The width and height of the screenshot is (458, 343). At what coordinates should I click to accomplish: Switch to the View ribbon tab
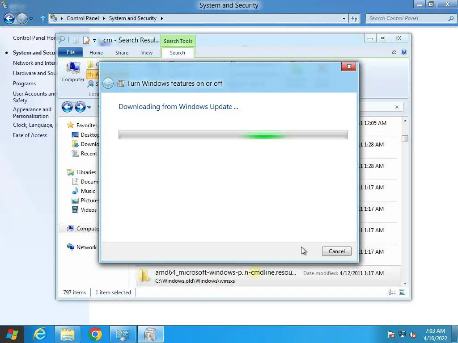pyautogui.click(x=147, y=53)
